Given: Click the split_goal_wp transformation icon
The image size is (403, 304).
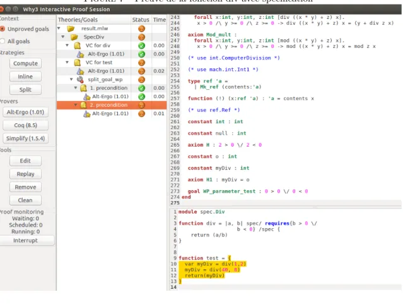Looking at the screenshot, I should pos(80,80).
